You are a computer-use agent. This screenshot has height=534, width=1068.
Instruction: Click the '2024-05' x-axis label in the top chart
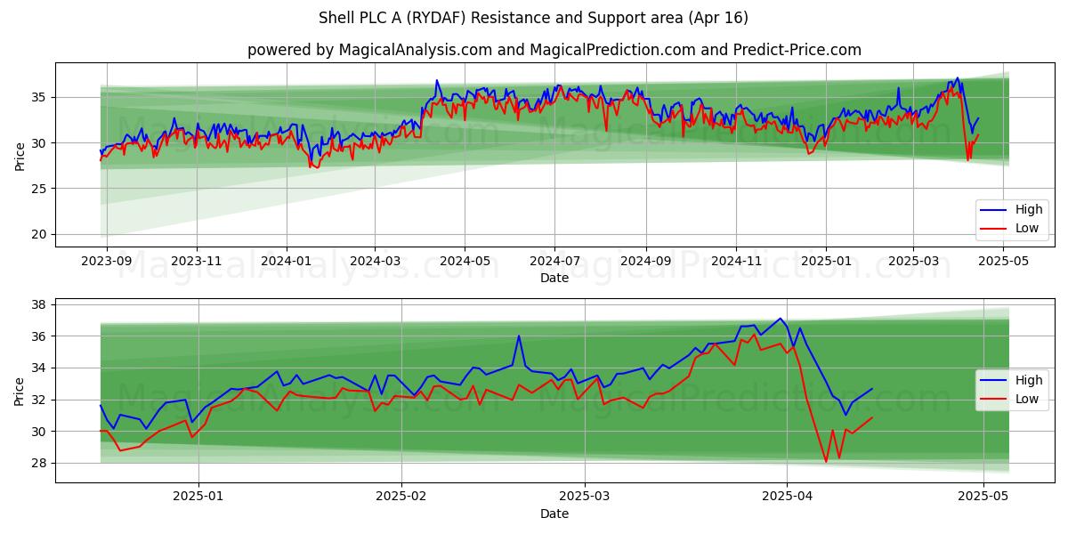coord(465,263)
